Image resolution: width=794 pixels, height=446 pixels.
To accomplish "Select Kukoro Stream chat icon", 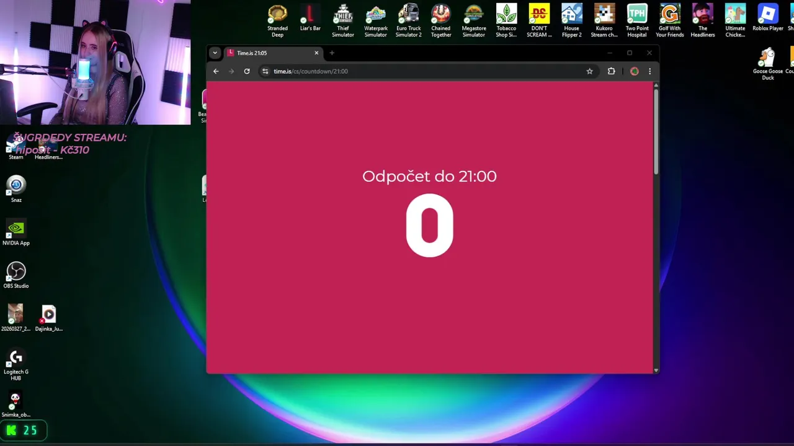I will (604, 20).
